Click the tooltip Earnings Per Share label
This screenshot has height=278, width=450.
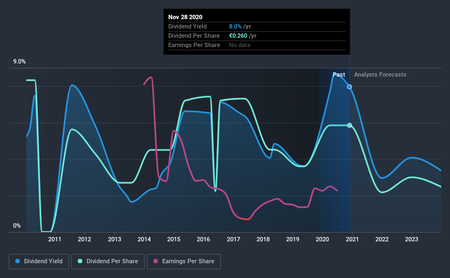(x=194, y=45)
